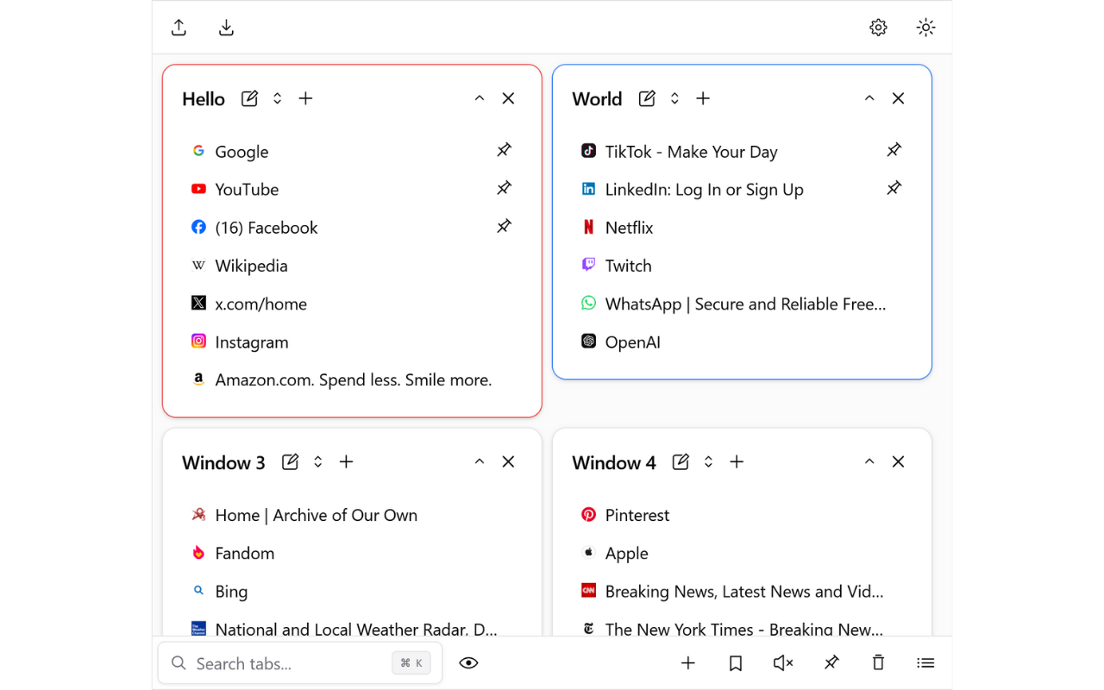1104x690 pixels.
Task: Collapse the World window card
Action: click(869, 98)
